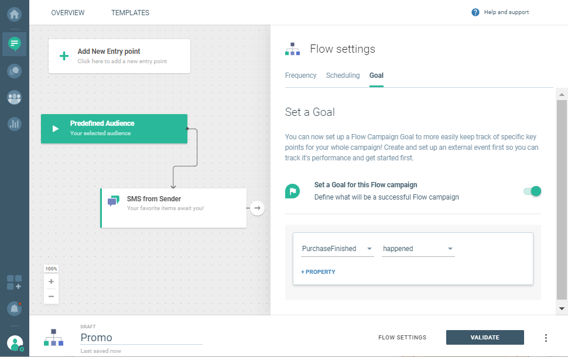Click the Validate button
Image resolution: width=568 pixels, height=357 pixels.
(485, 338)
